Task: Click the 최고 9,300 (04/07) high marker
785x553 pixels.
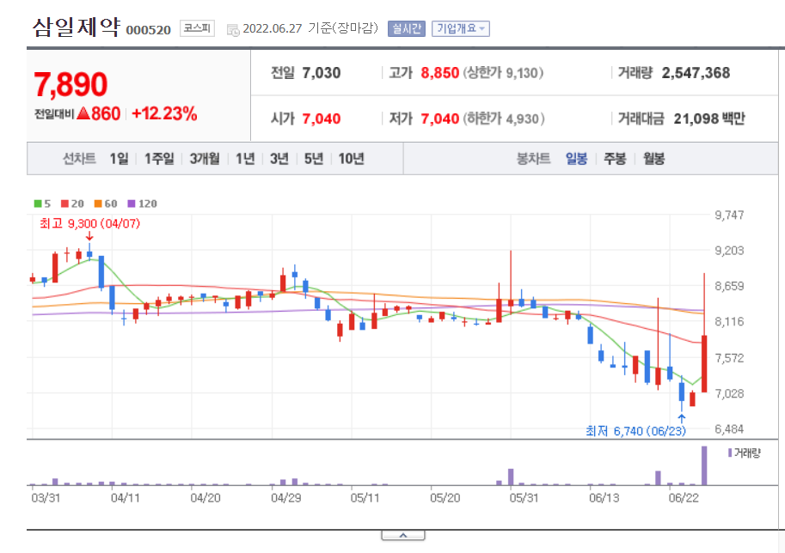Action: click(89, 223)
